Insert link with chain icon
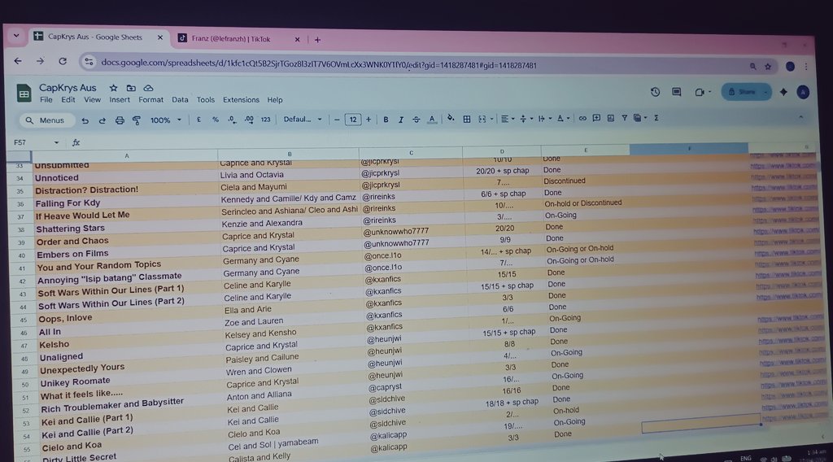This screenshot has height=462, width=833. (x=582, y=119)
